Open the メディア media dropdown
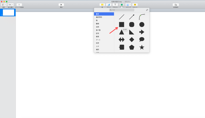Viewport: 205px width, 118px height. [x=128, y=5]
